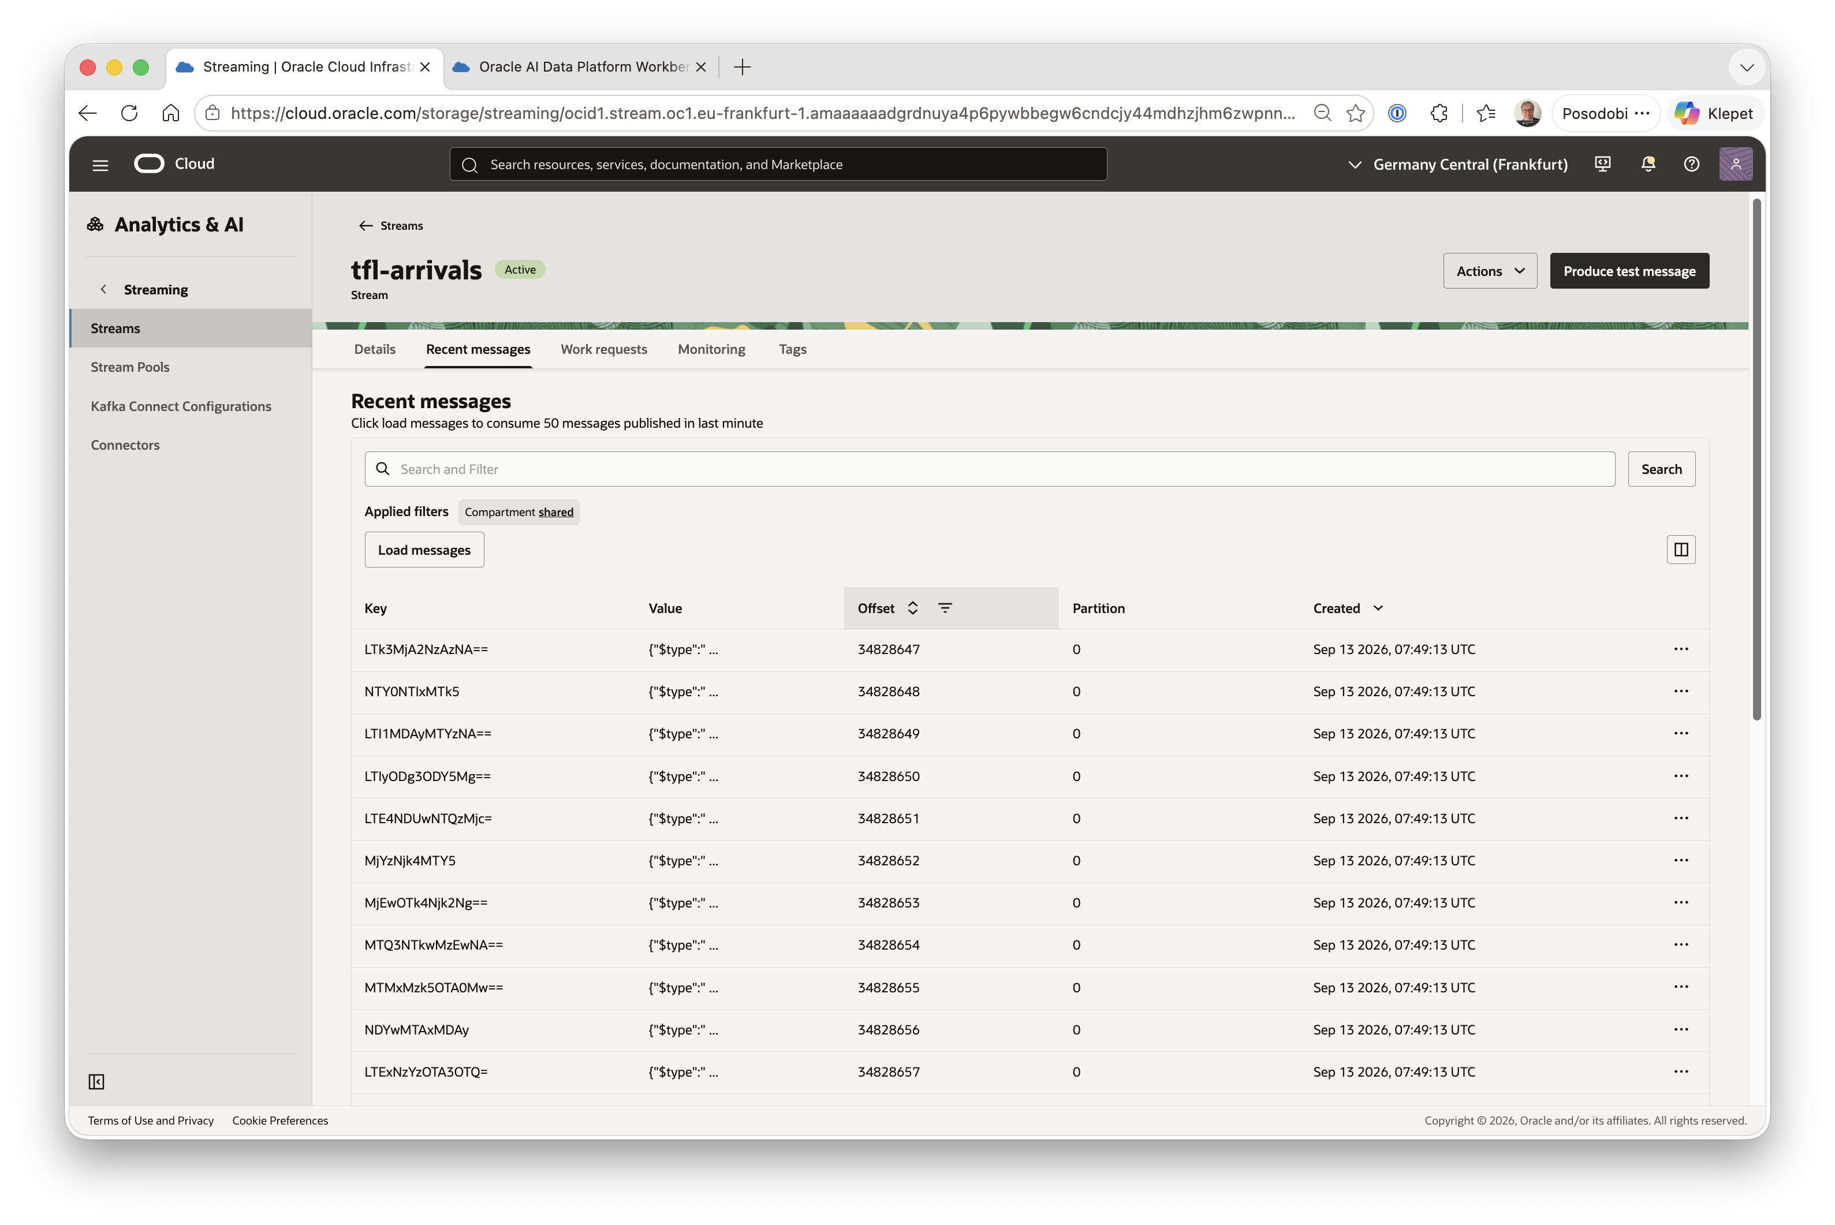
Task: Open the favorites list icon
Action: coord(1486,113)
